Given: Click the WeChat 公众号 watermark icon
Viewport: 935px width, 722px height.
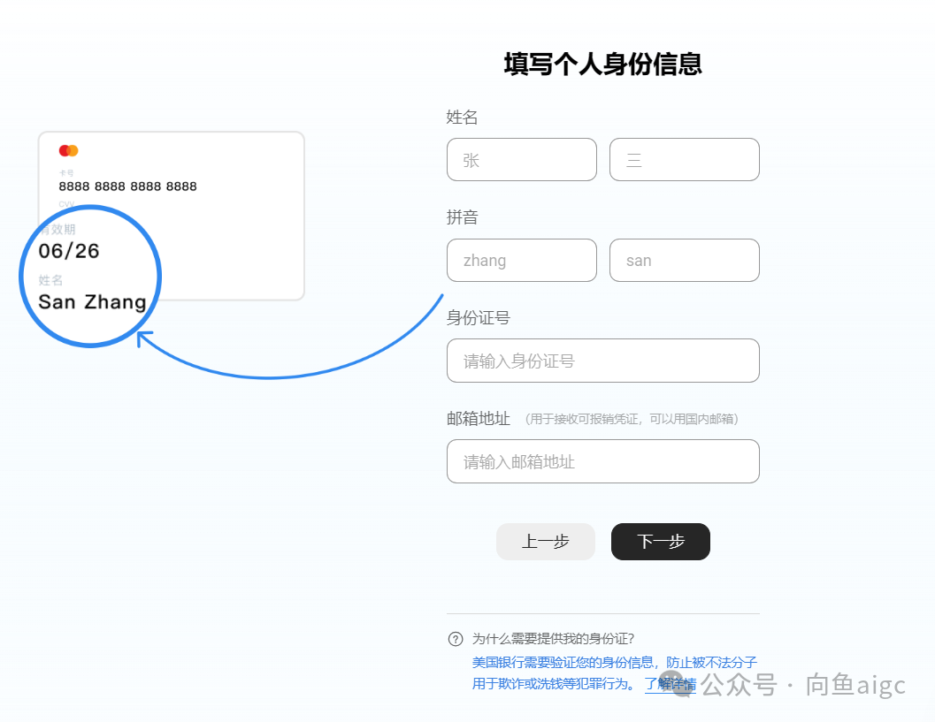Looking at the screenshot, I should (x=683, y=685).
